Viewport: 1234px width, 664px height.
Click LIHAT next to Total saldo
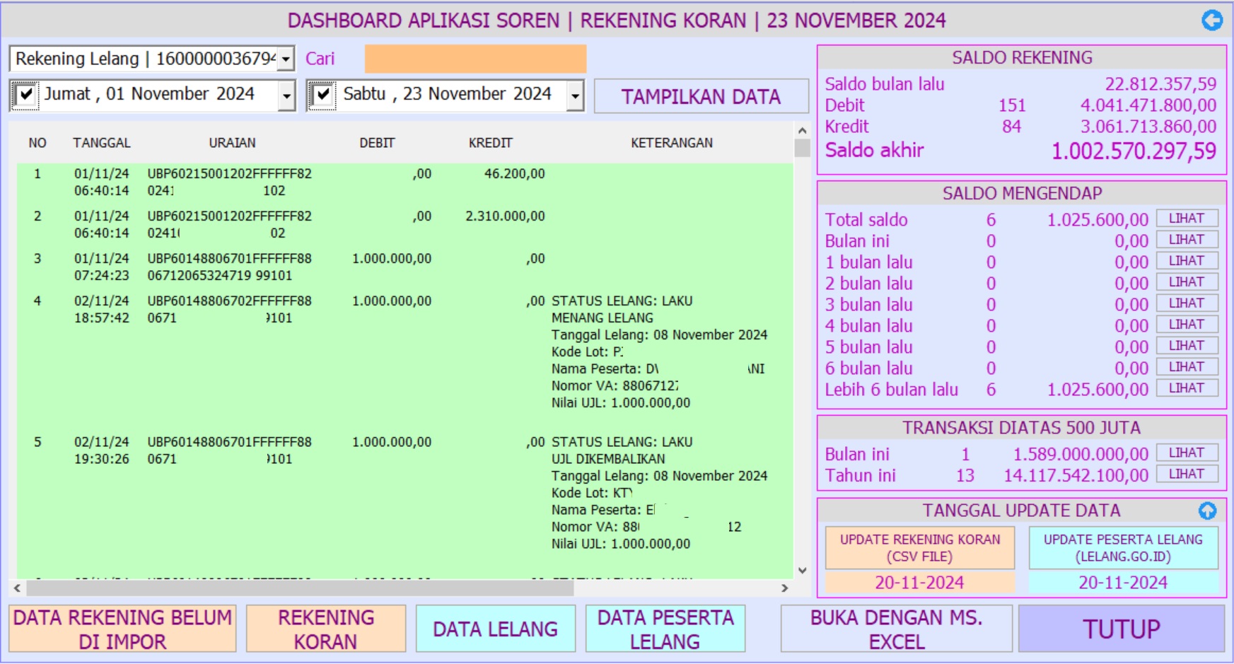[x=1186, y=219]
